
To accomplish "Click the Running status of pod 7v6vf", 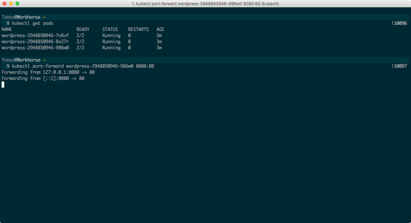I will click(x=111, y=35).
